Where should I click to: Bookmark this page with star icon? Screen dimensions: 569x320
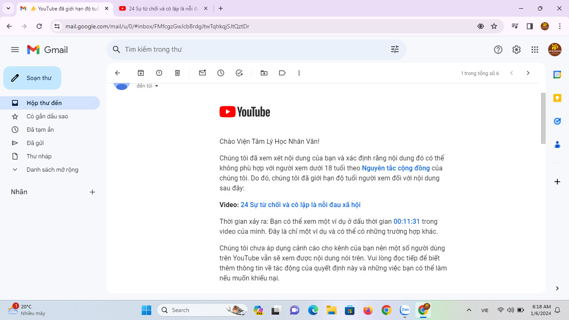point(494,26)
